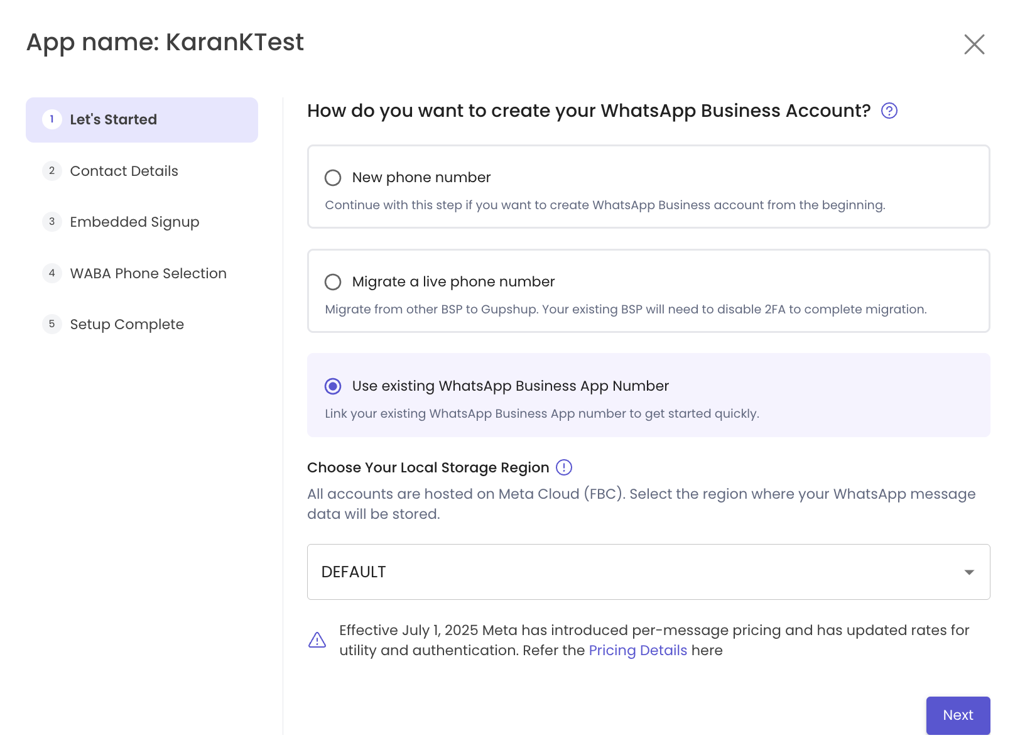Click the Next button
1020x750 pixels.
[958, 715]
